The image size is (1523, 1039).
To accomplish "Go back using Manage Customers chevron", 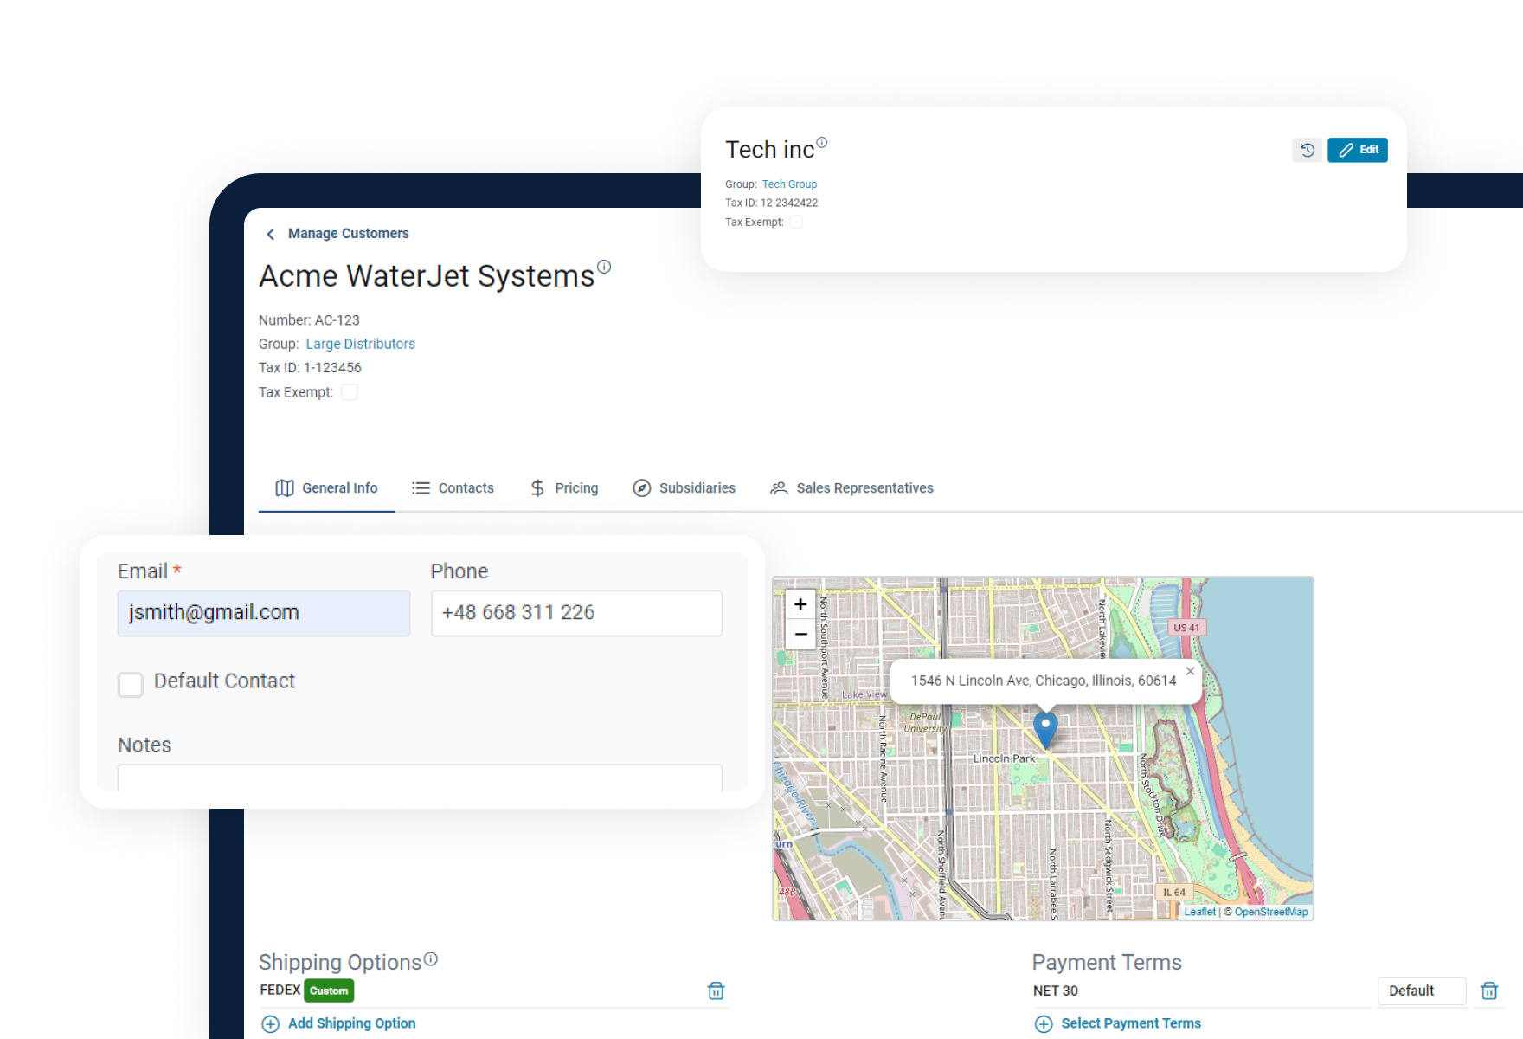I will (x=270, y=234).
